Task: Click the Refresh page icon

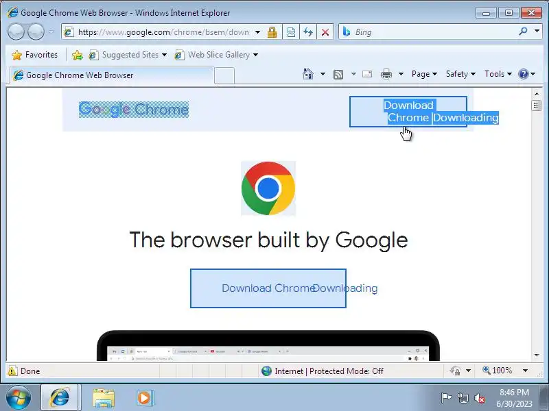Action: [x=308, y=32]
